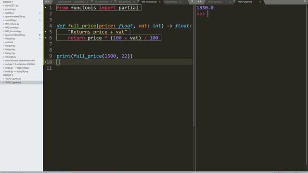Click the close icon beside pypoint.py in sidebar

pos(3,9)
